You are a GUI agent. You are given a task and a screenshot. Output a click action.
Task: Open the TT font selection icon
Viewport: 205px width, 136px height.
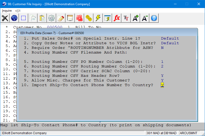[x=126, y=18]
